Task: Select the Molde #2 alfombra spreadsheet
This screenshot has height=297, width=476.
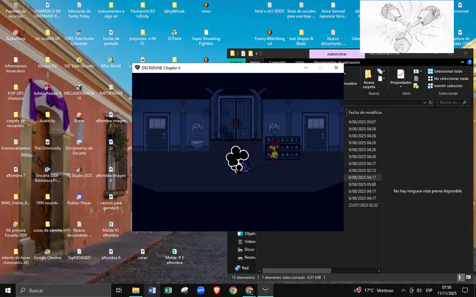Action: pos(111,229)
